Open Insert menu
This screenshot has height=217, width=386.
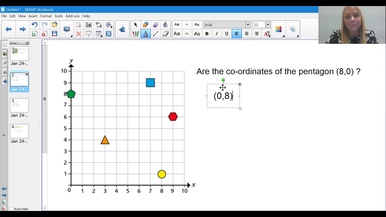33,16
